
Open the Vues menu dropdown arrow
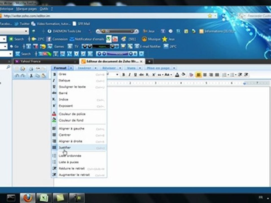click(140, 68)
